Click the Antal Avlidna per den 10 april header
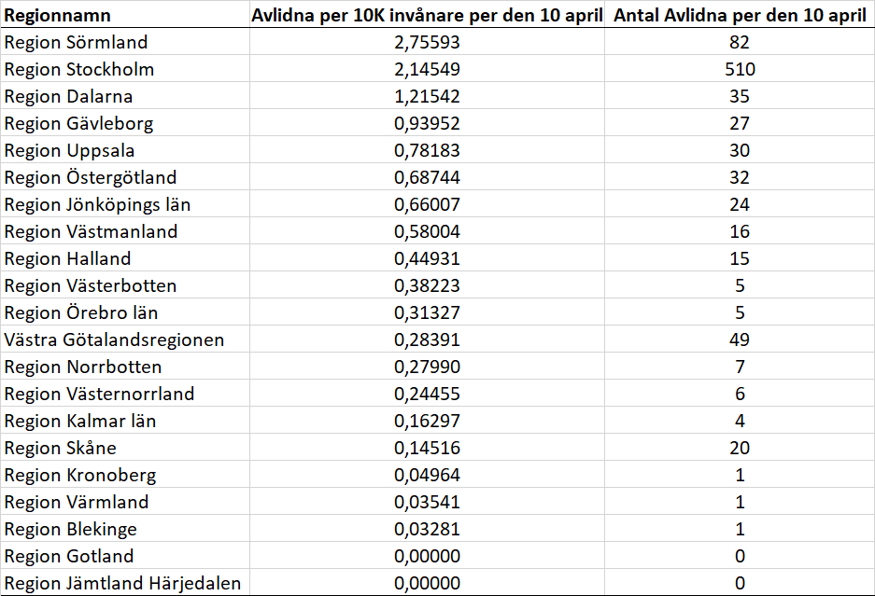The height and width of the screenshot is (596, 875). (741, 16)
